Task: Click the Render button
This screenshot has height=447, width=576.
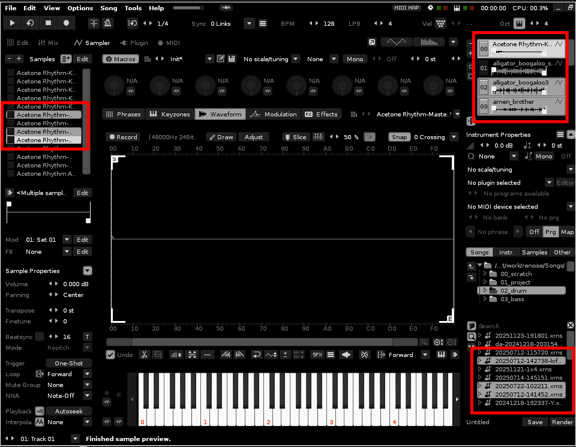Action: pos(562,422)
